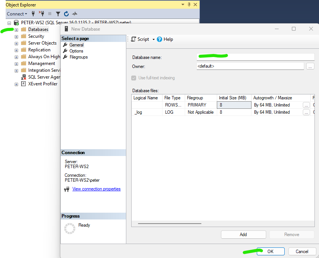This screenshot has height=258, width=319.
Task: Click the OK button
Action: tap(270, 251)
